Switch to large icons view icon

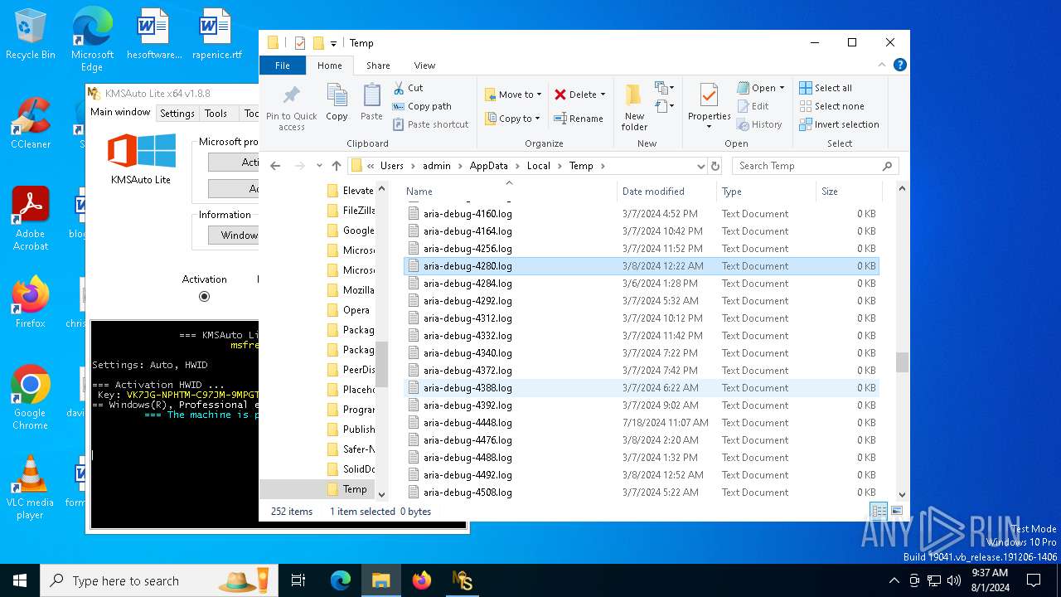tap(896, 511)
